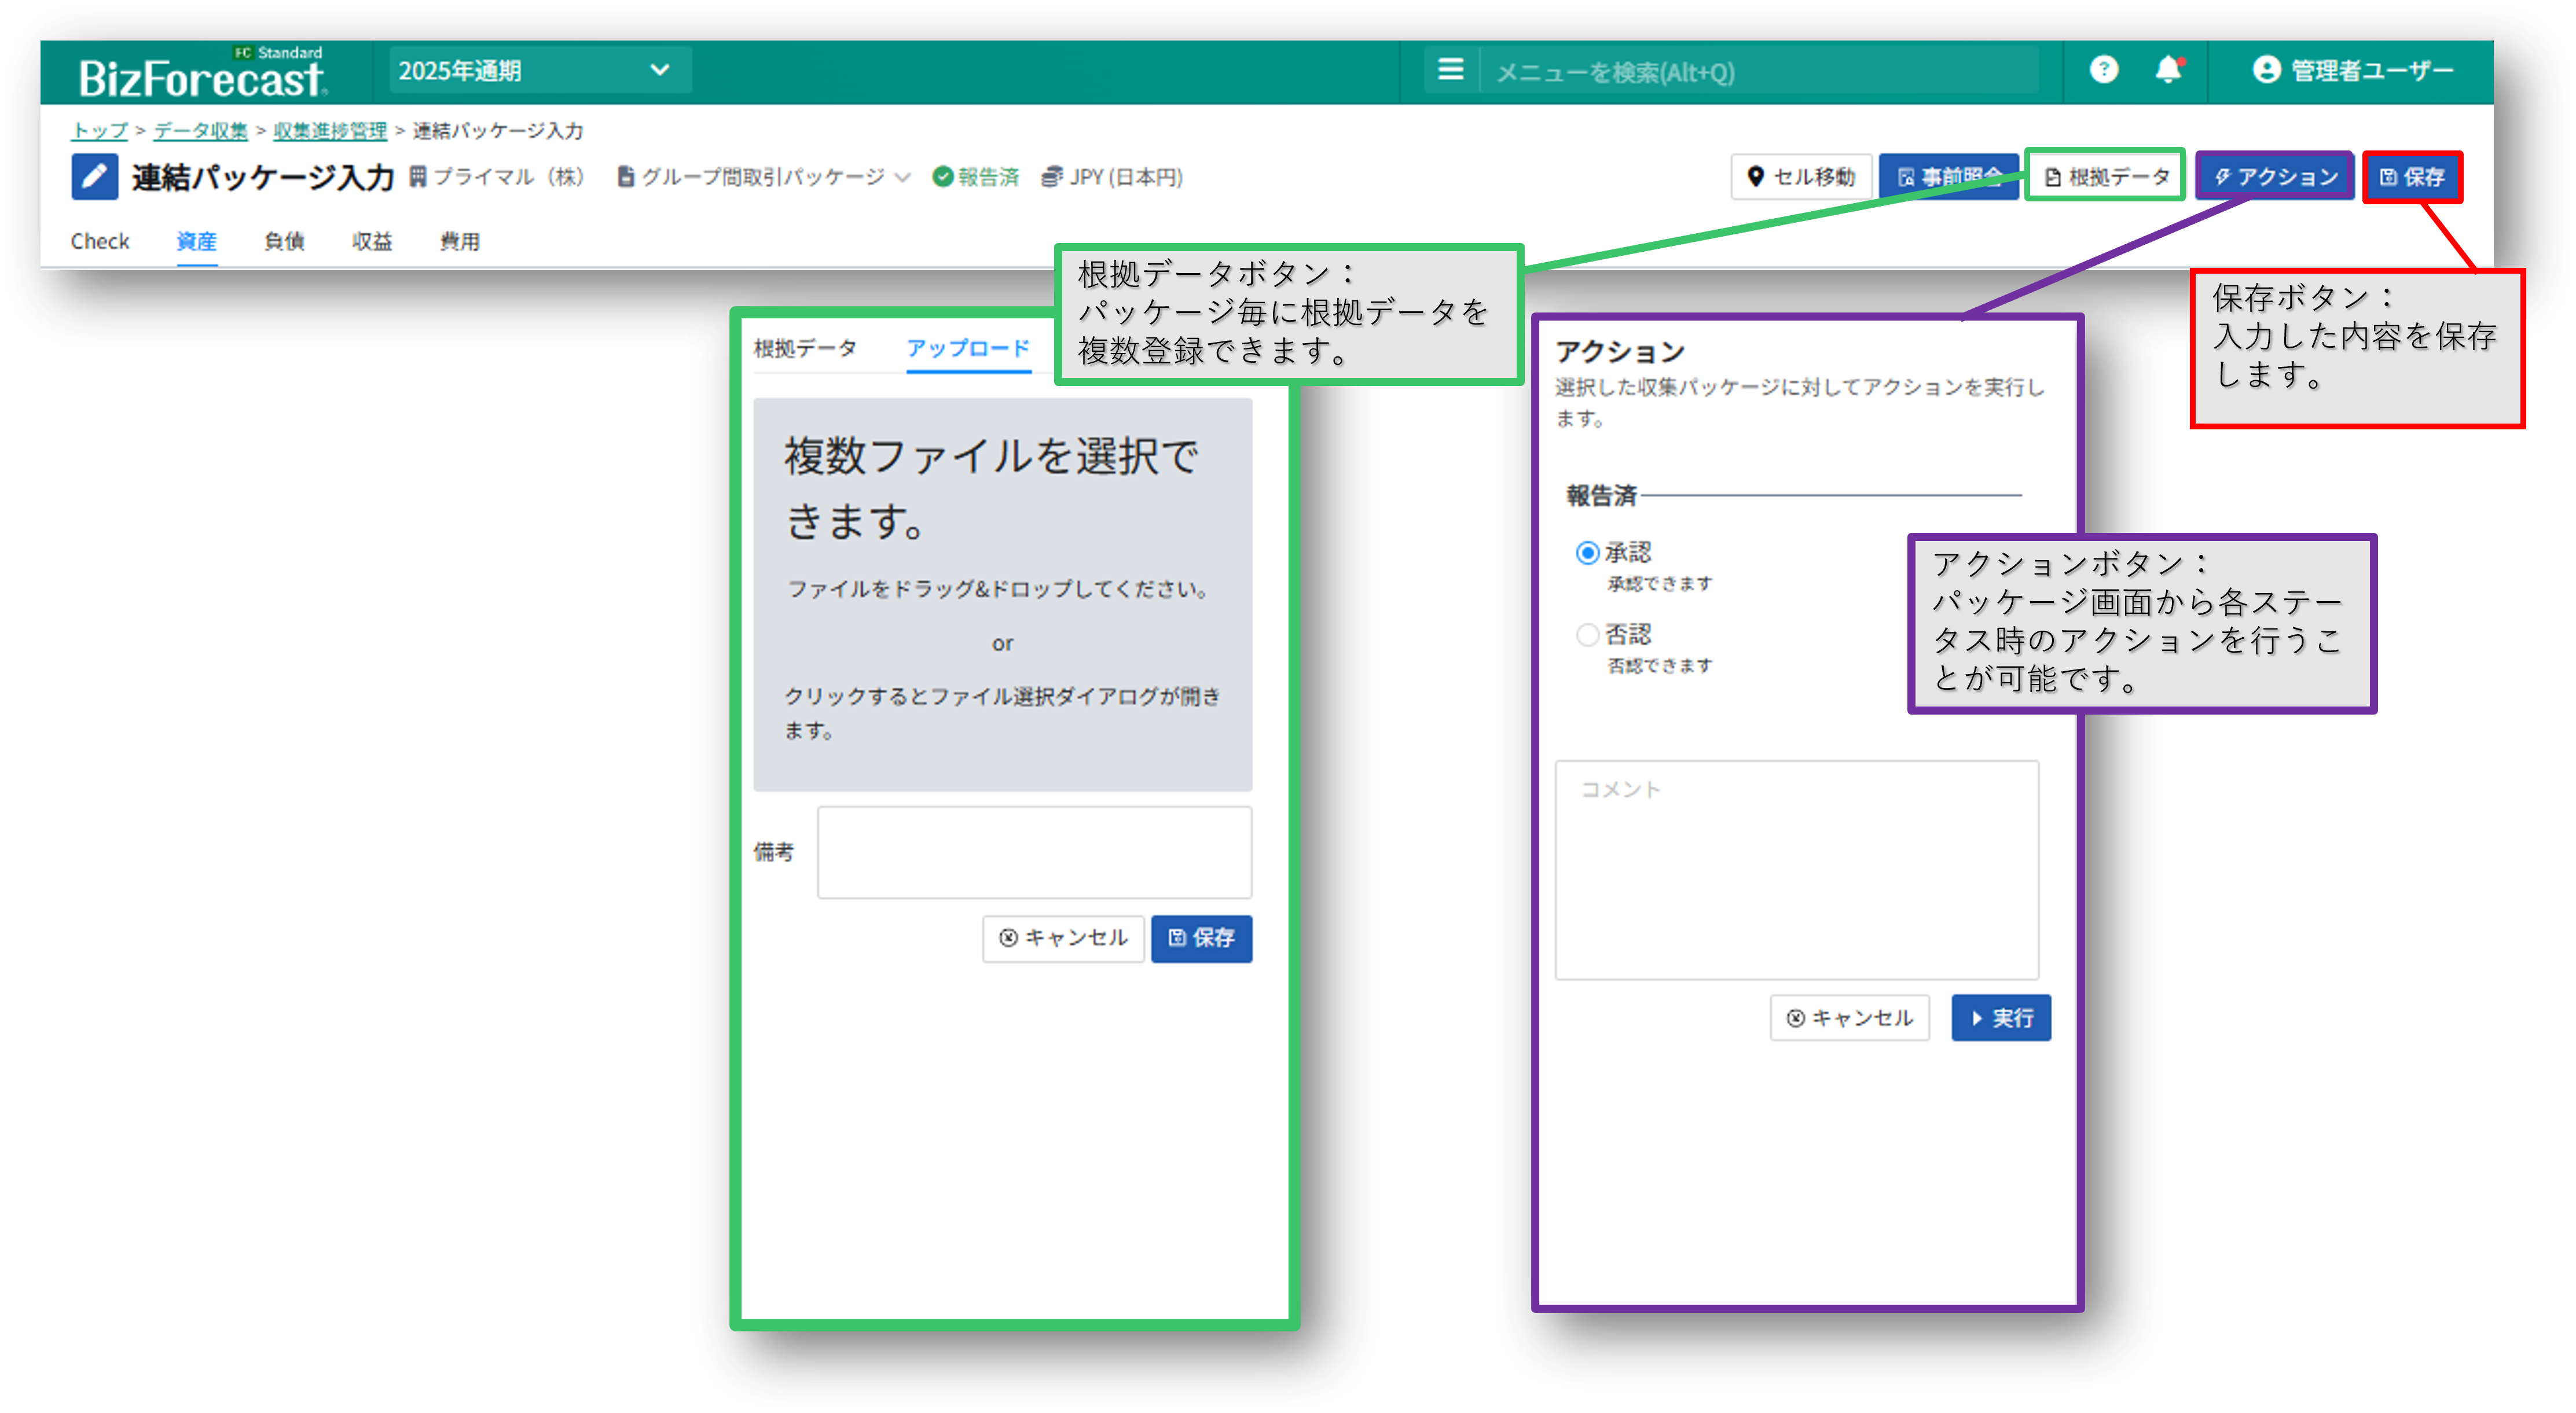This screenshot has height=1413, width=2576.
Task: Click the アクション lightning button
Action: (x=2275, y=177)
